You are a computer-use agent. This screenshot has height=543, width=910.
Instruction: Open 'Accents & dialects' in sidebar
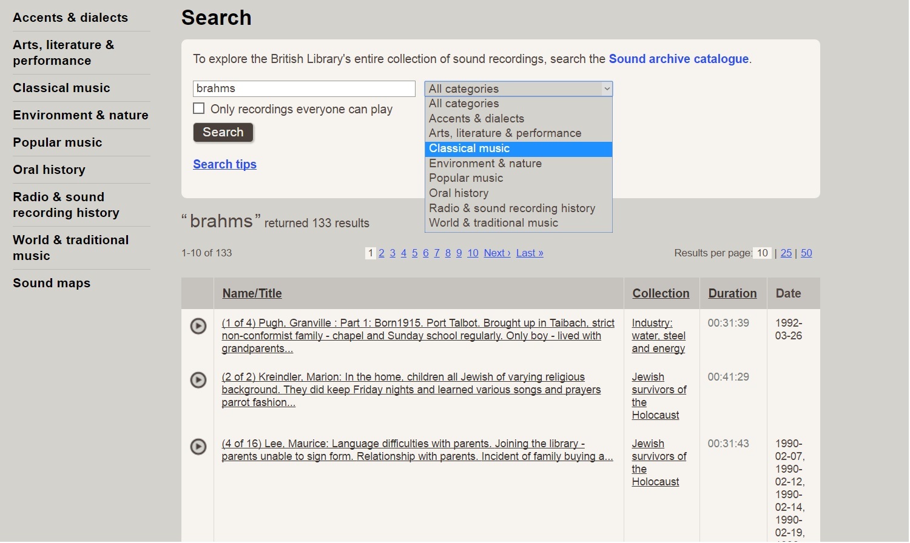(x=70, y=18)
